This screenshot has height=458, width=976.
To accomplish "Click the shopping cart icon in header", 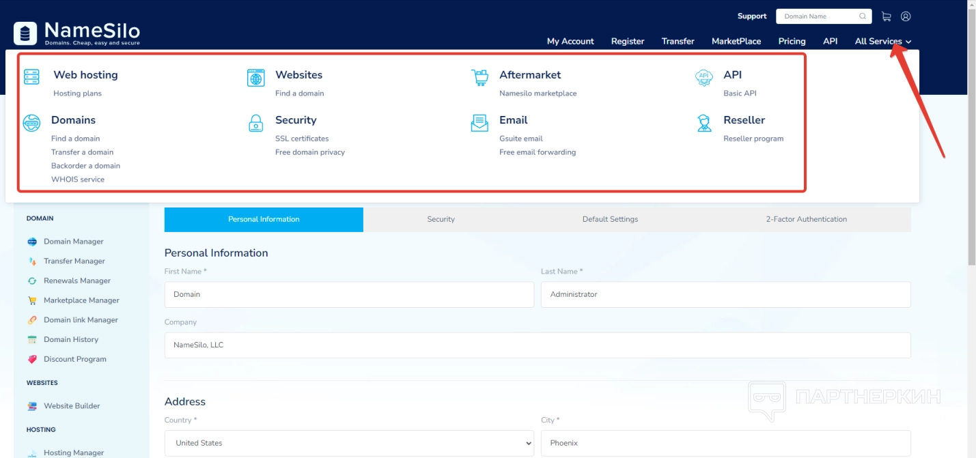I will tap(886, 16).
